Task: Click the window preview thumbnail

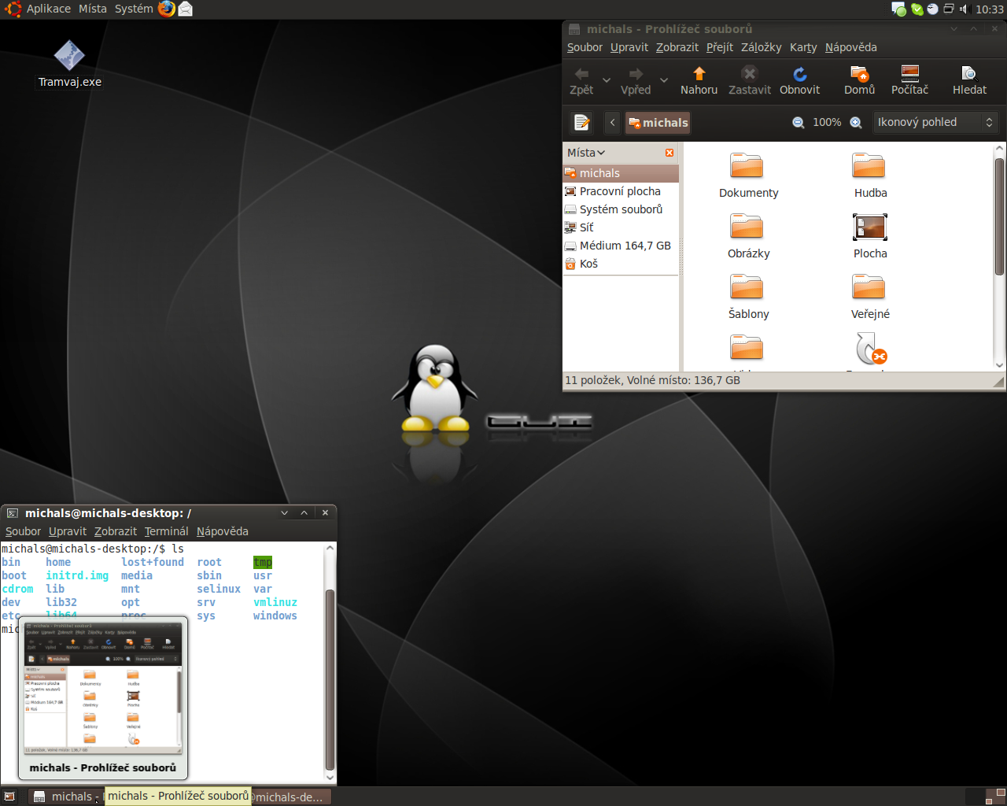Action: point(103,687)
